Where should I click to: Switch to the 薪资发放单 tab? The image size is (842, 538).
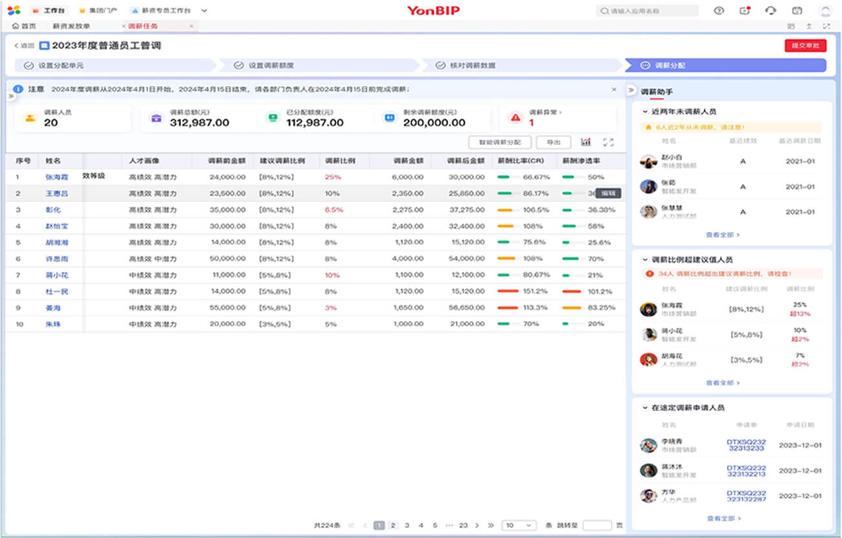coord(71,26)
